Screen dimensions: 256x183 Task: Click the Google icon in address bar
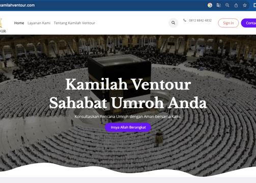(210, 5)
